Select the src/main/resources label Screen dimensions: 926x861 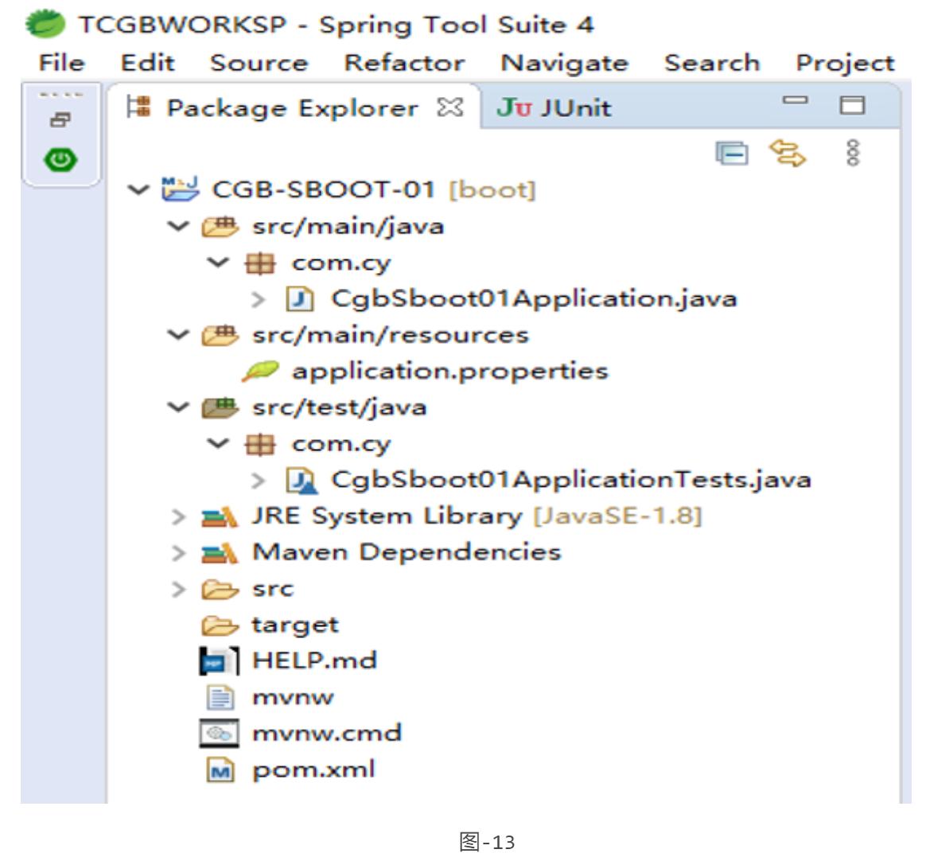pyautogui.click(x=391, y=336)
